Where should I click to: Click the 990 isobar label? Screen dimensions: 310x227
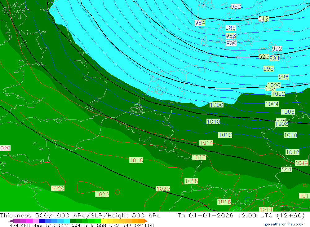click(x=231, y=43)
